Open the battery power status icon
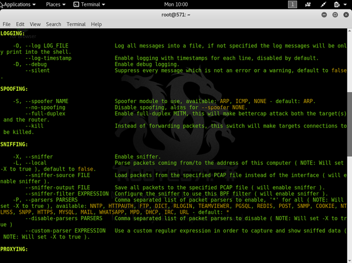Viewport: 352px width, 263px height. (x=336, y=4)
